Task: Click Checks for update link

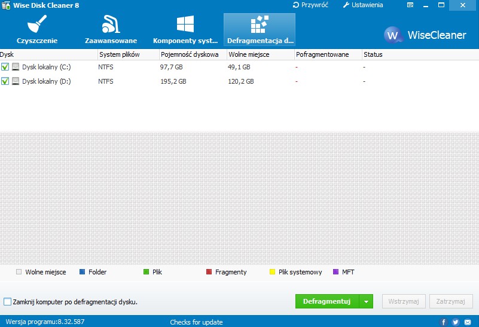Action: pyautogui.click(x=196, y=322)
